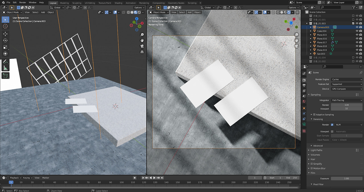
Task: Enable the Motion Blur checkbox
Action: click(312, 168)
